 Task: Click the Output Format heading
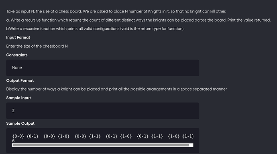tap(20, 81)
